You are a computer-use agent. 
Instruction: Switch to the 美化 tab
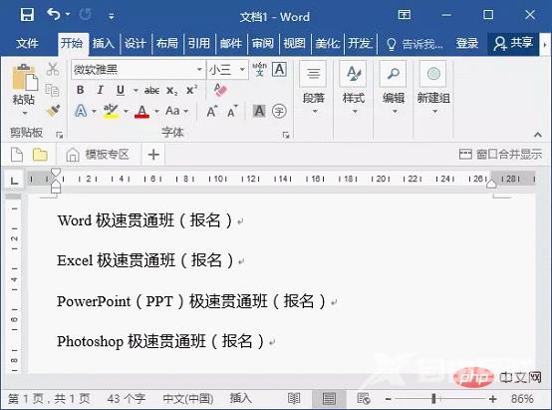point(327,43)
